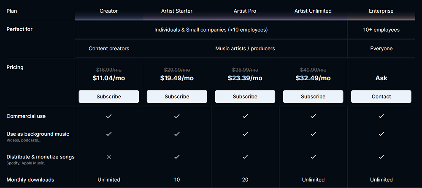
Task: Subscribe to the Creator plan
Action: click(x=109, y=96)
